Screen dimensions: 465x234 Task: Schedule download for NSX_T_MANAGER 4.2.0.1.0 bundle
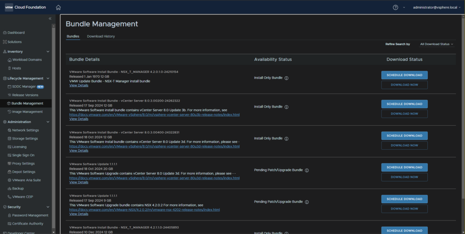(x=405, y=75)
